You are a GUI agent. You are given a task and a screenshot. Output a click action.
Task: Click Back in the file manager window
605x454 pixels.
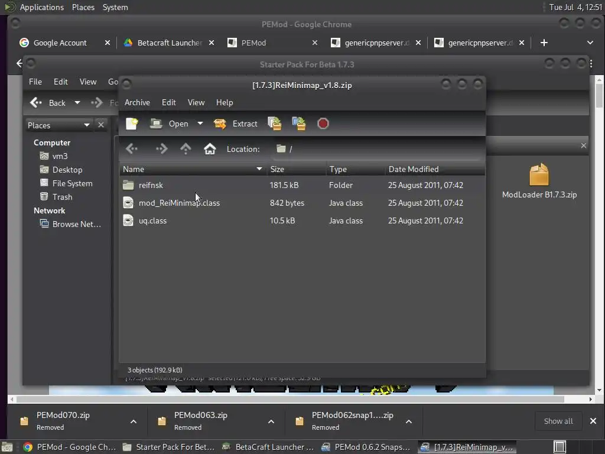48,103
